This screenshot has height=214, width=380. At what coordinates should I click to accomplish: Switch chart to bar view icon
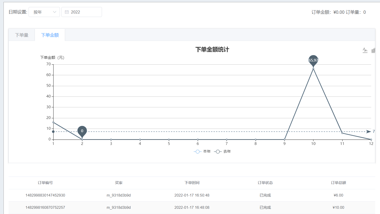pyautogui.click(x=373, y=50)
